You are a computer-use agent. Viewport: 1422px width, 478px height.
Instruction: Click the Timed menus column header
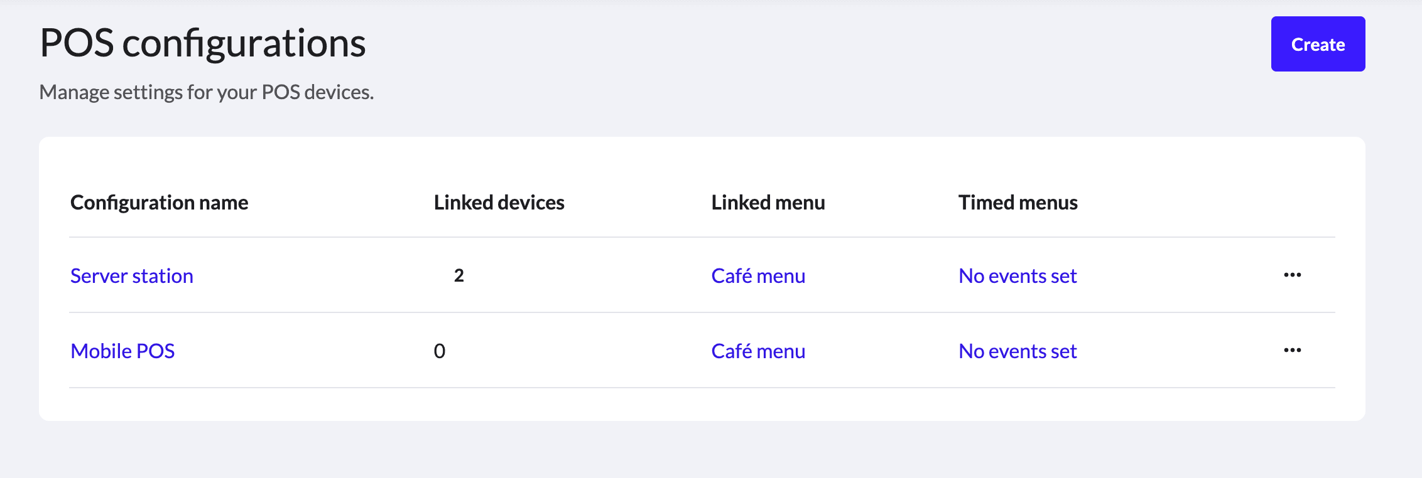[1018, 203]
